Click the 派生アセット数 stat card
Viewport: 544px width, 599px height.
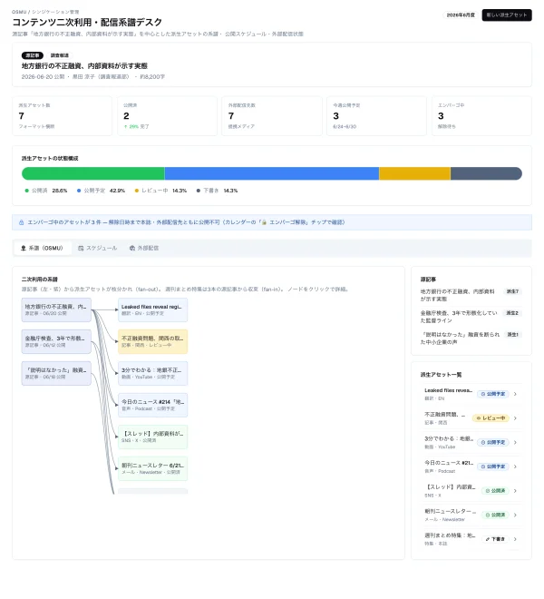click(x=63, y=116)
